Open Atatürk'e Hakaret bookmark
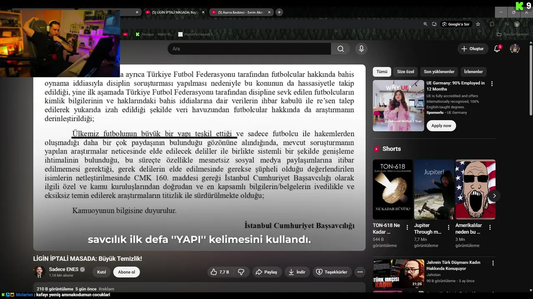Screen dimensions: 533x299 197,34
